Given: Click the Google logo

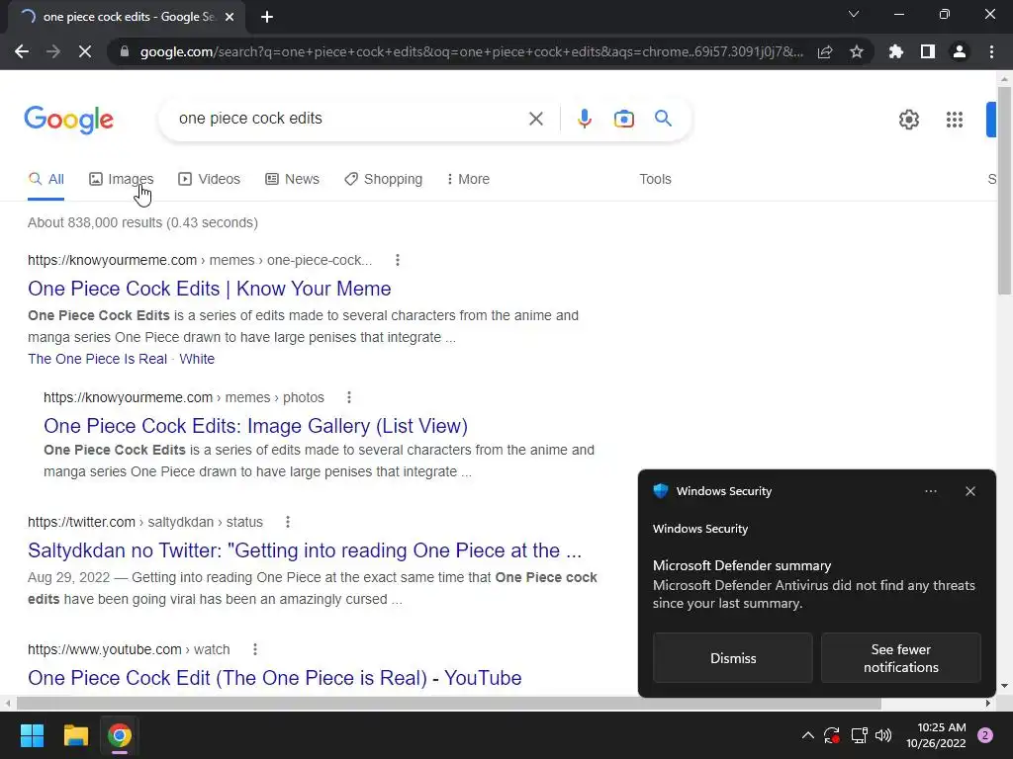Looking at the screenshot, I should 69,120.
